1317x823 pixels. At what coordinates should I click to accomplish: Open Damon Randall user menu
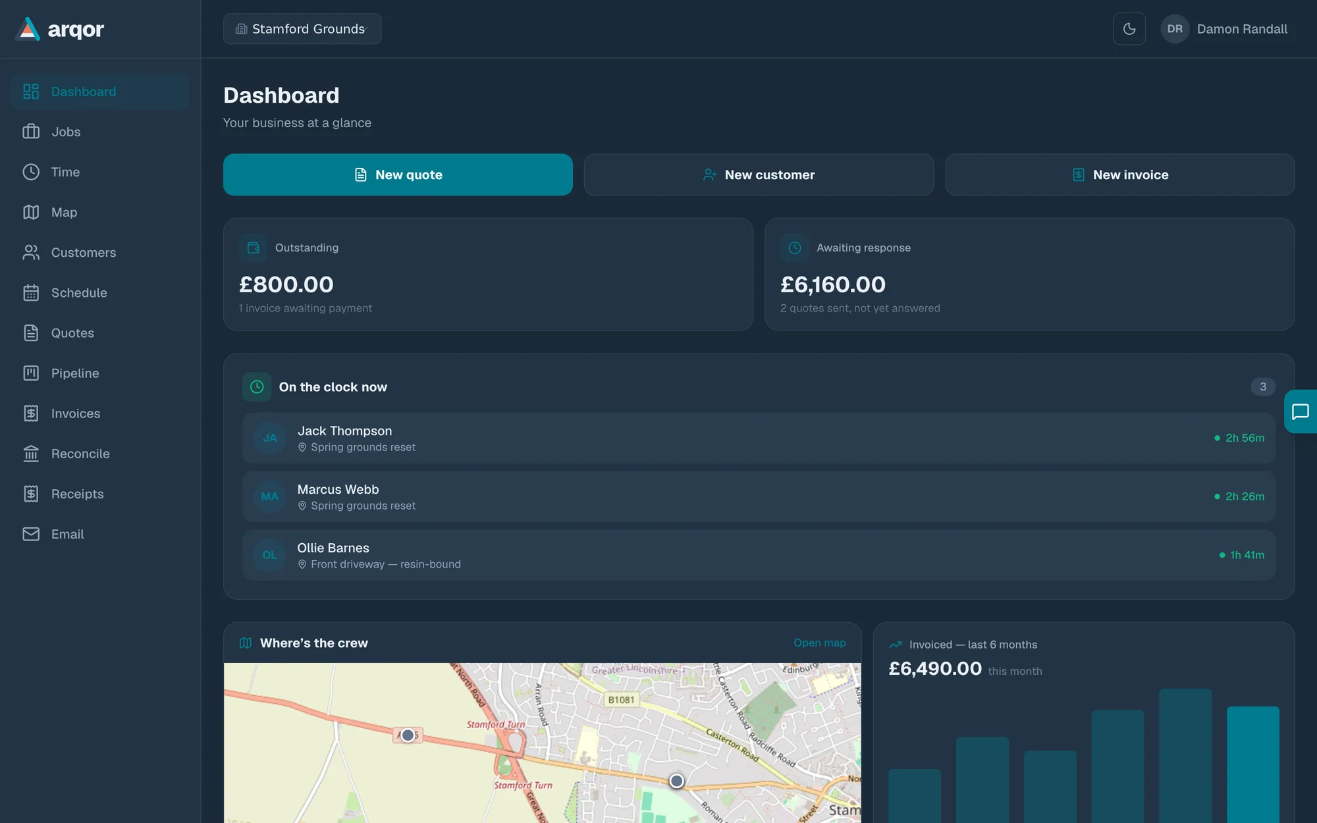(x=1225, y=29)
